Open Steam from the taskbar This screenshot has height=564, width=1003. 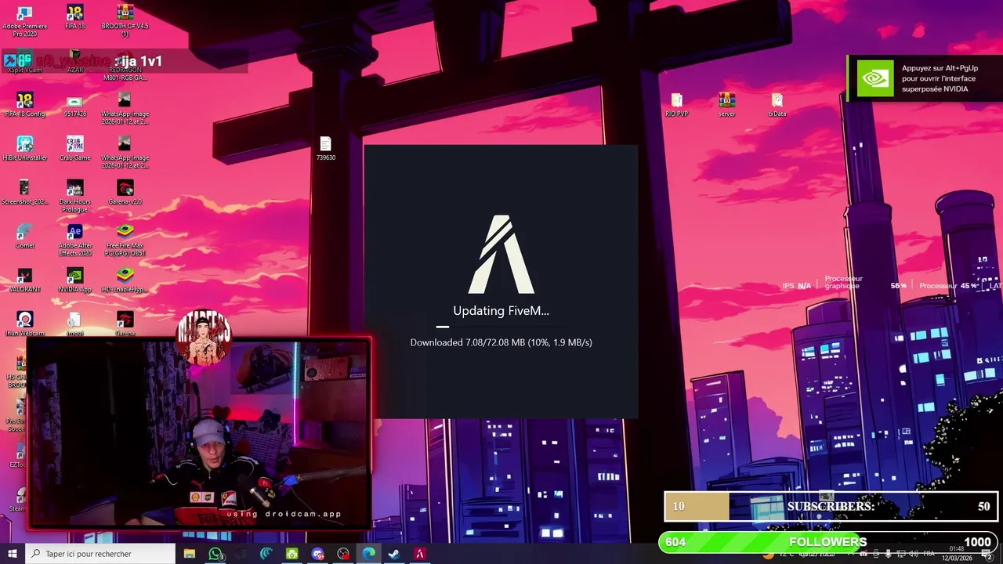point(394,554)
